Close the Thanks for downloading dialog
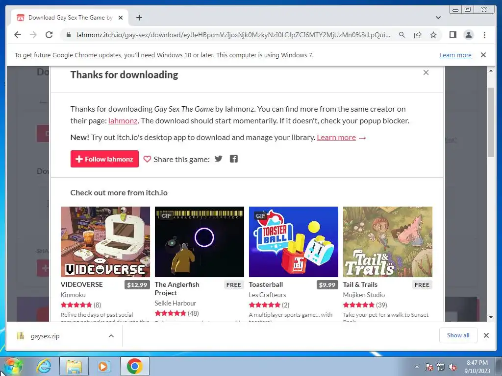The image size is (502, 376). pos(426,72)
